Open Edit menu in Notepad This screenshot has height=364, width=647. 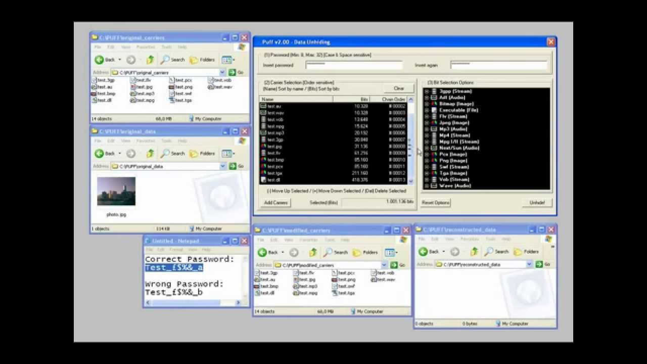(161, 250)
